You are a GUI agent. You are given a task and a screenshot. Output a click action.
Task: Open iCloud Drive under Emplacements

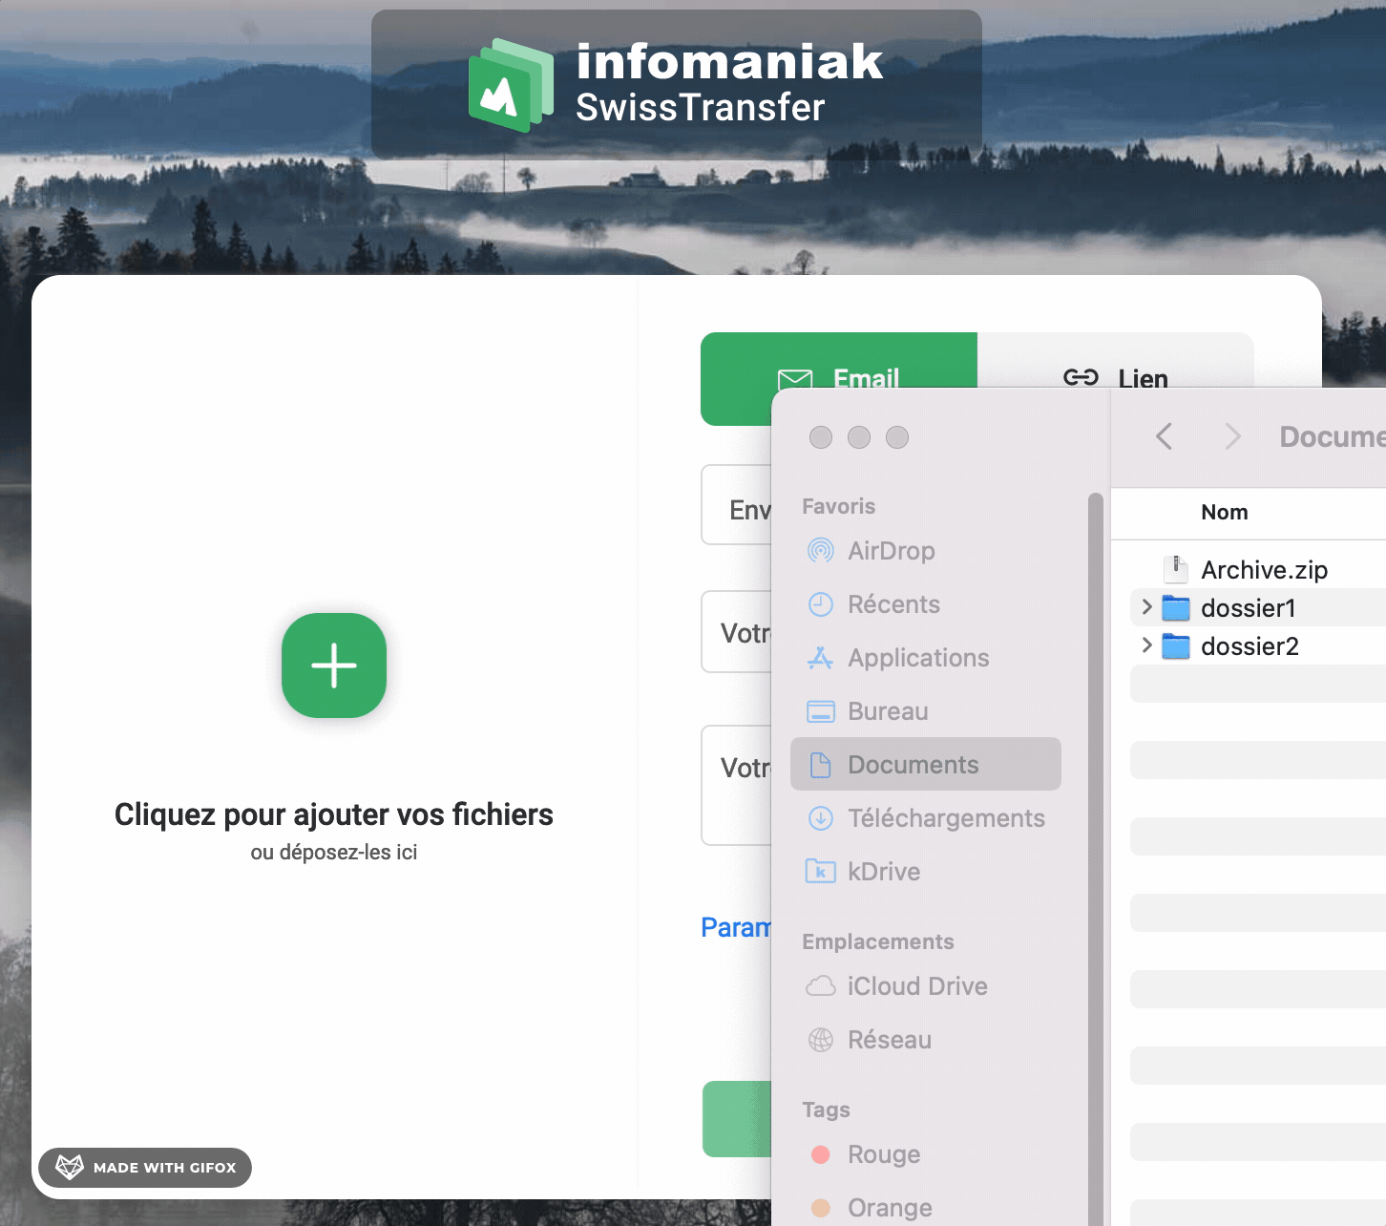click(917, 986)
